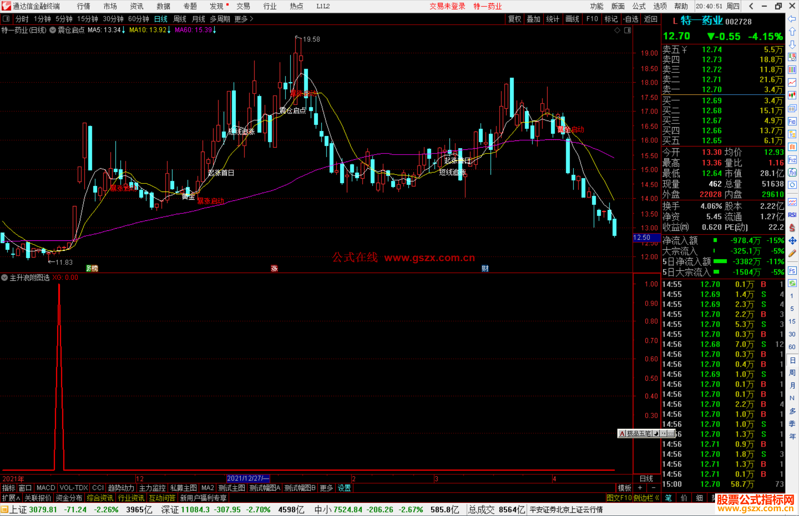Open the 市场 menu

(110, 6)
